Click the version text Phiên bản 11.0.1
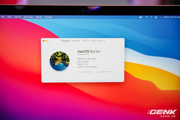 pyautogui.click(x=83, y=54)
